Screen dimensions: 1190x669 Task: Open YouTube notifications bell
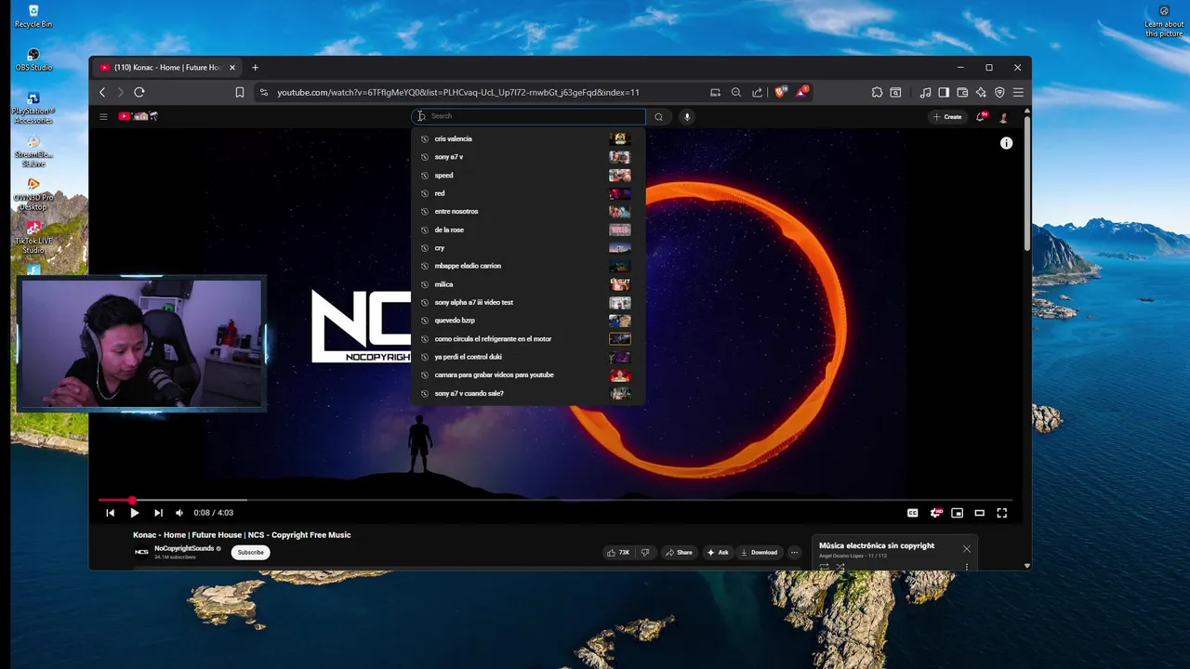[x=981, y=116]
